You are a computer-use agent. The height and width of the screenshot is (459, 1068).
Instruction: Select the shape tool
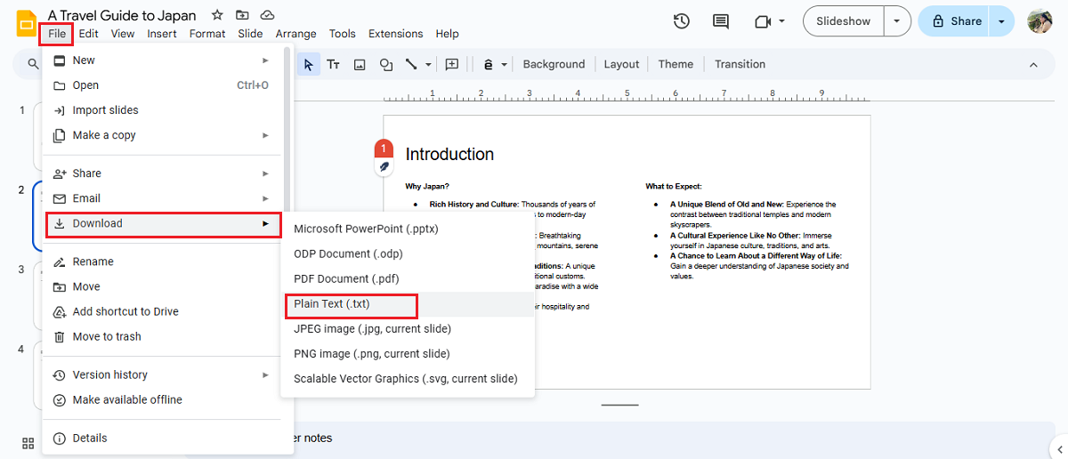click(x=386, y=64)
